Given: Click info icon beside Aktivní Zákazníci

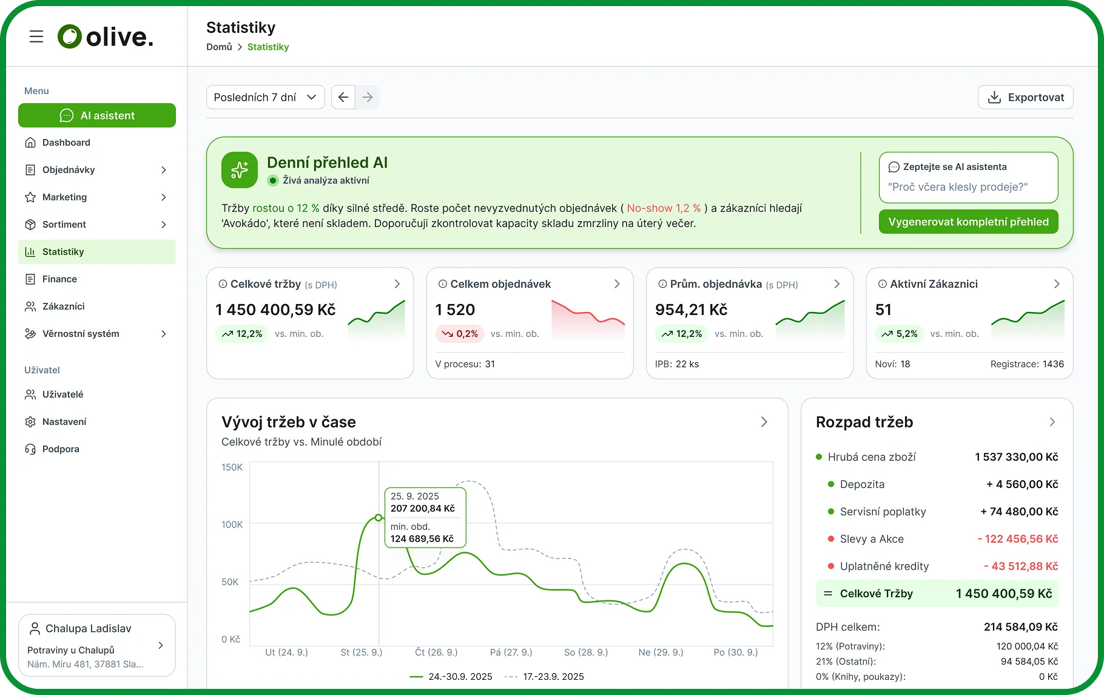Looking at the screenshot, I should tap(883, 284).
